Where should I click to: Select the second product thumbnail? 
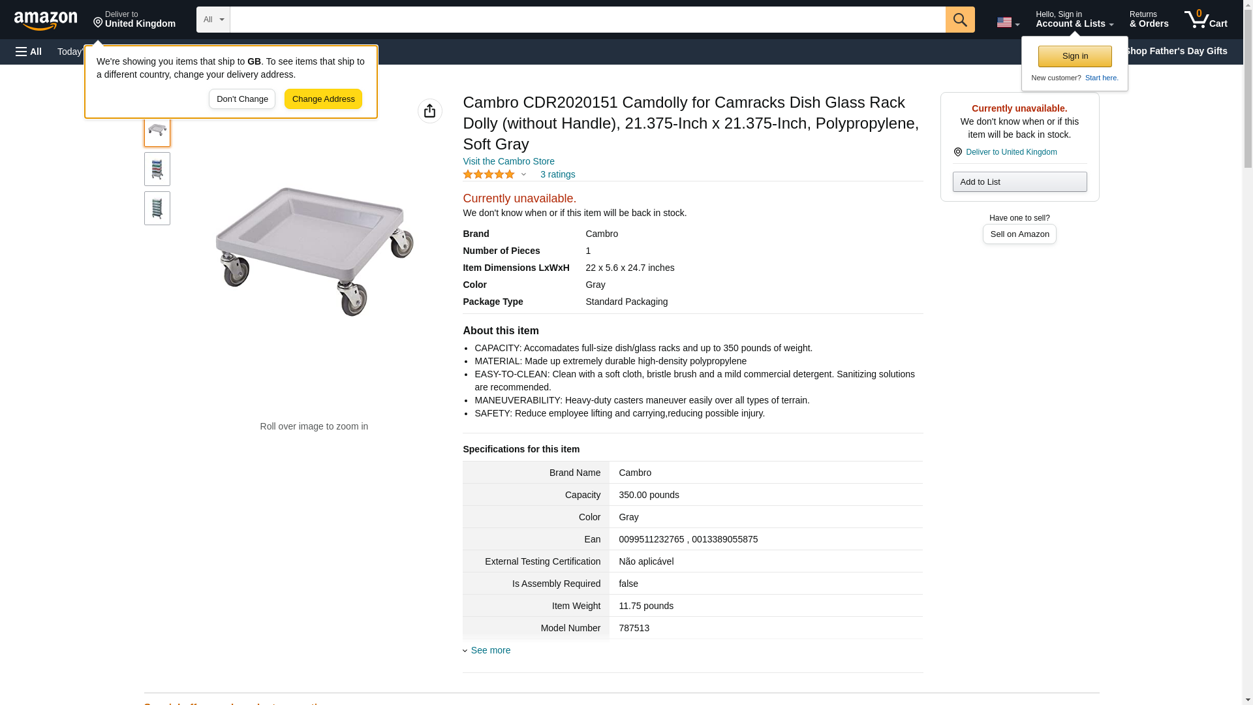(x=157, y=169)
